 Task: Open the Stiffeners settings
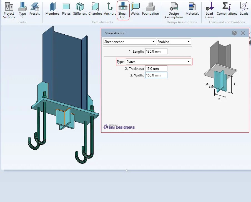point(80,9)
